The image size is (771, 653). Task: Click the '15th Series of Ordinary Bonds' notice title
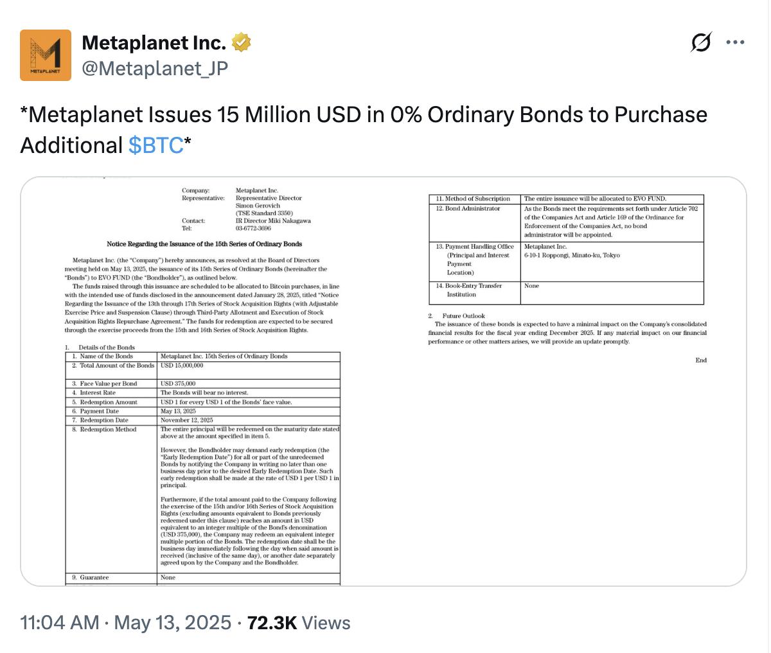pyautogui.click(x=204, y=244)
